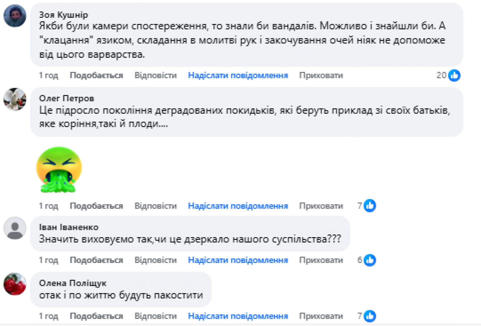The width and height of the screenshot is (481, 326).
Task: Open Зоя Кушнір's profile avatar
Action: (15, 16)
